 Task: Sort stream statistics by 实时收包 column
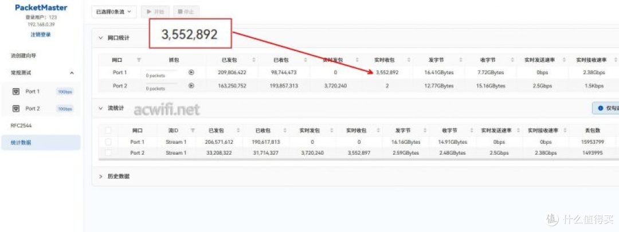pos(378,131)
